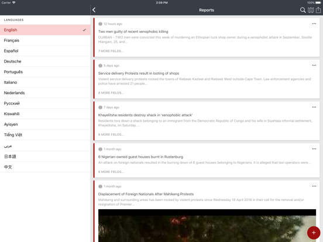Open more options for '6 Nigerian-owned guest houses' report
Screen dimensions: 323x242
pos(314,149)
